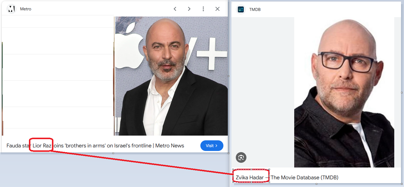Go to the previous image with left chevron
Screen dimensions: 404x187
(175, 9)
